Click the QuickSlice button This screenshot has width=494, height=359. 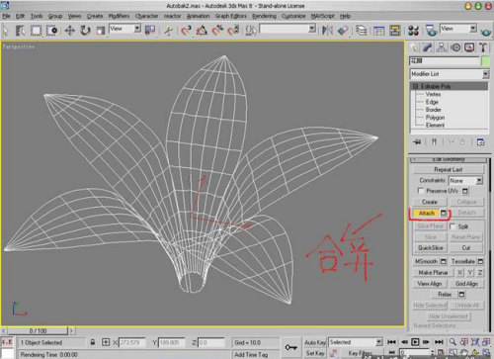430,247
